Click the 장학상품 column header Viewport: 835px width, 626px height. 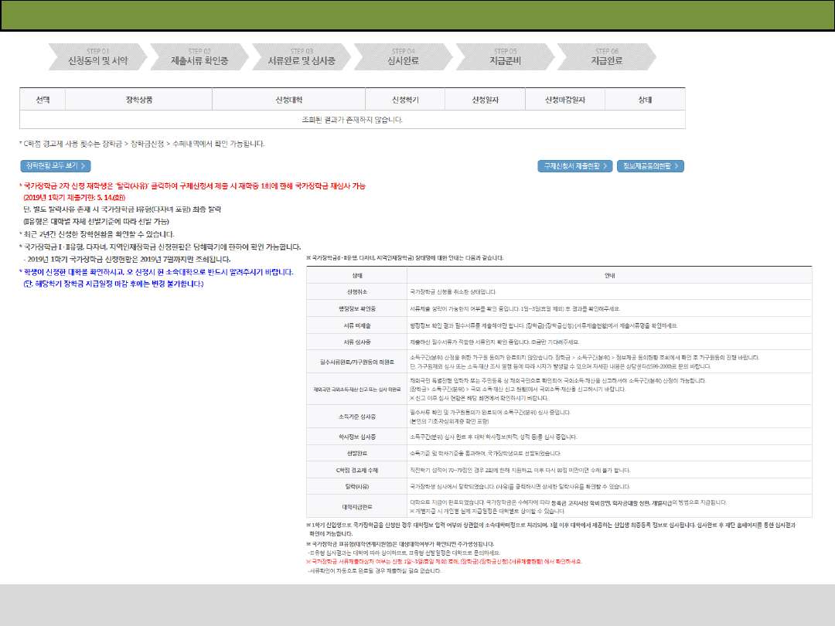tap(138, 100)
